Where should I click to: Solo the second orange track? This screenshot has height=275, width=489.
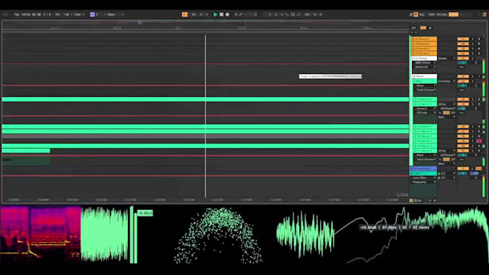(x=472, y=44)
